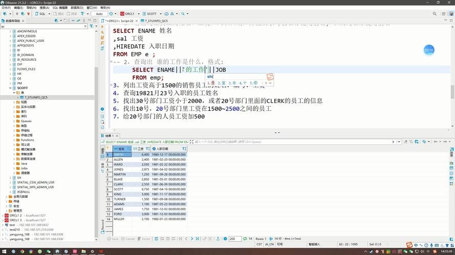Click the expand filter panel icon
This screenshot has height=255, width=455.
pyautogui.click(x=191, y=142)
